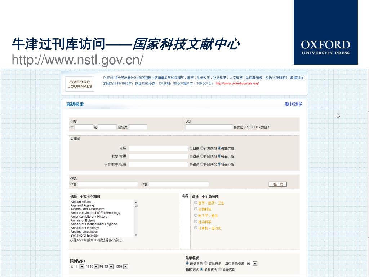Click the journal list scrollbar thumb
The image size is (369, 277).
136,206
